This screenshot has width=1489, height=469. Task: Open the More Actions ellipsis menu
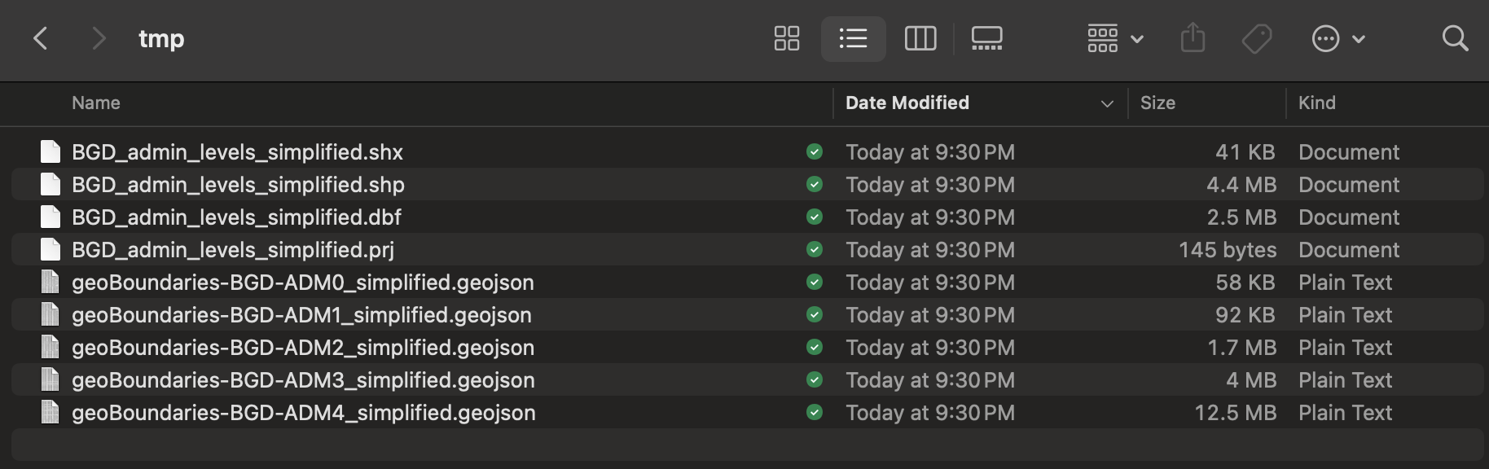(x=1337, y=38)
